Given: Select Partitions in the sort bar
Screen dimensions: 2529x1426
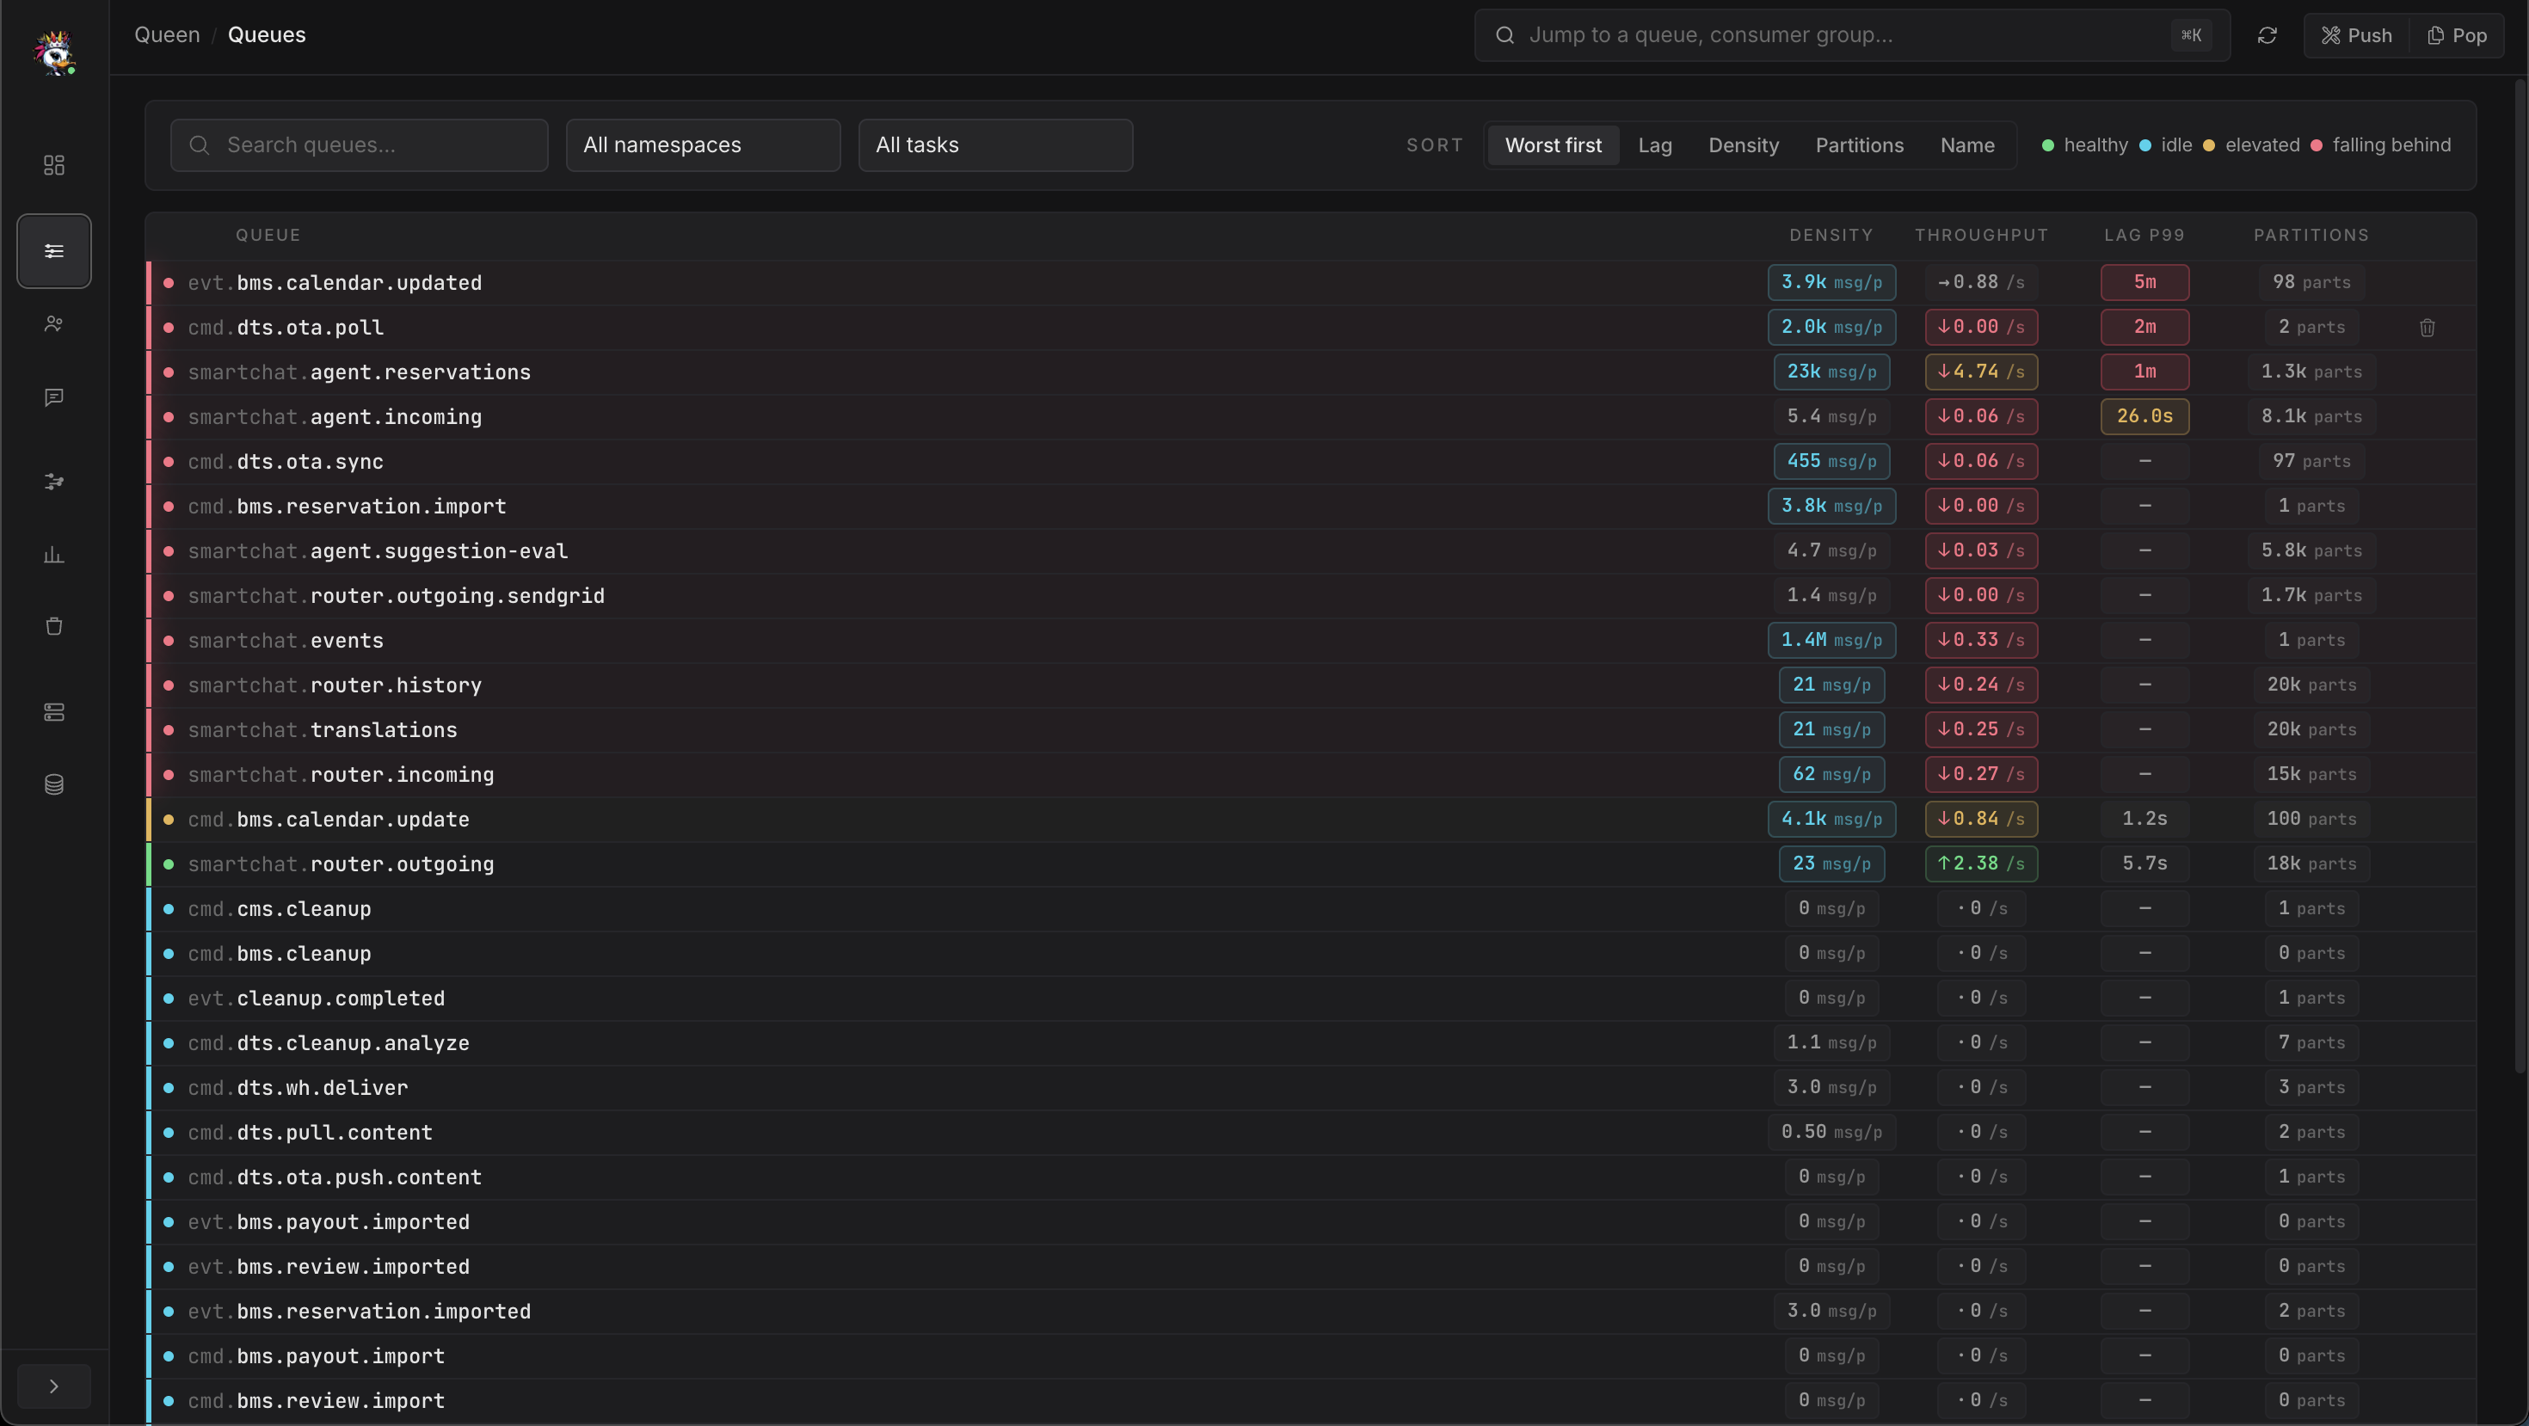Looking at the screenshot, I should (x=1860, y=144).
